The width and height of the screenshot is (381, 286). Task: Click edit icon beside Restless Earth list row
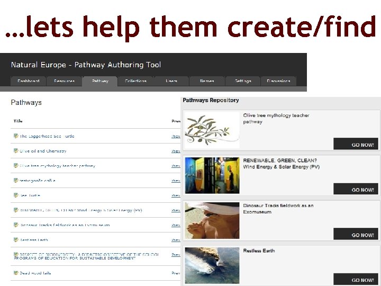(16, 239)
